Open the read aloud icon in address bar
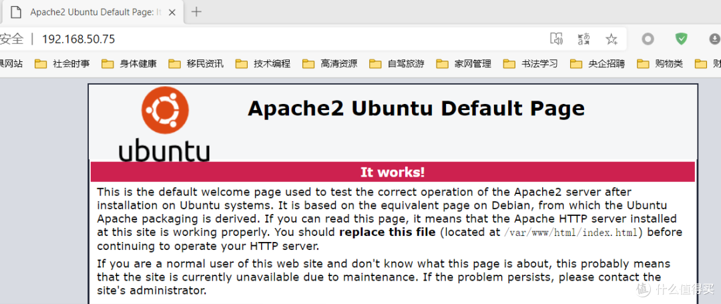Viewport: 721px width, 304px height. [x=556, y=39]
